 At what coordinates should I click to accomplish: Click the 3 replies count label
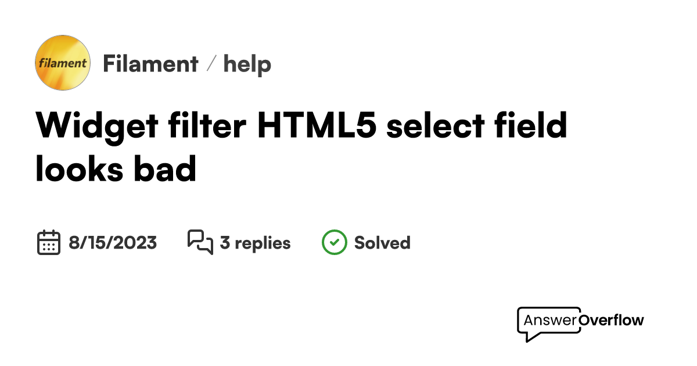(x=255, y=242)
